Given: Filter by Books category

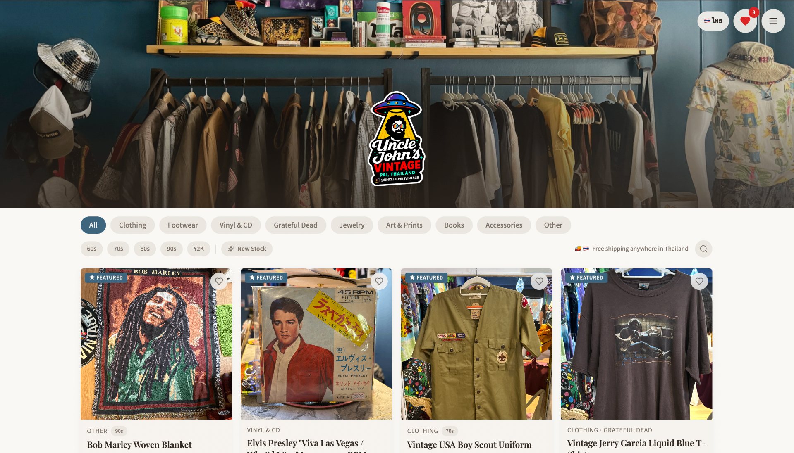Looking at the screenshot, I should [x=454, y=225].
